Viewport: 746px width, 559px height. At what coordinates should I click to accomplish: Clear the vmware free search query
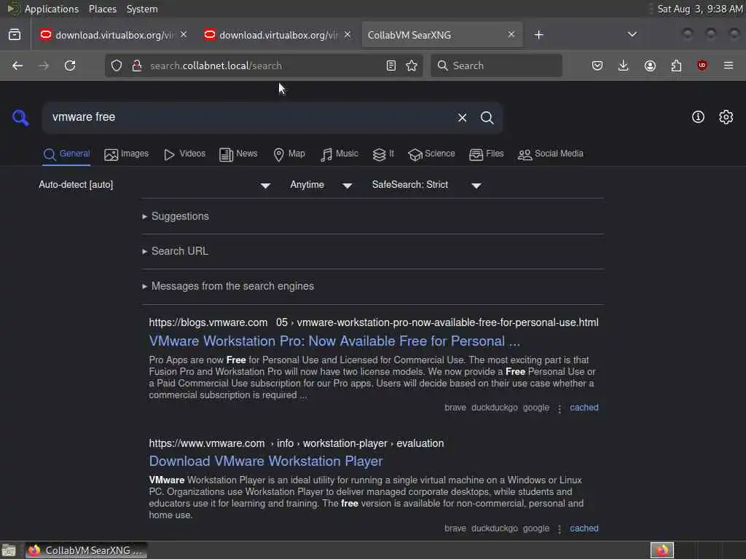462,117
